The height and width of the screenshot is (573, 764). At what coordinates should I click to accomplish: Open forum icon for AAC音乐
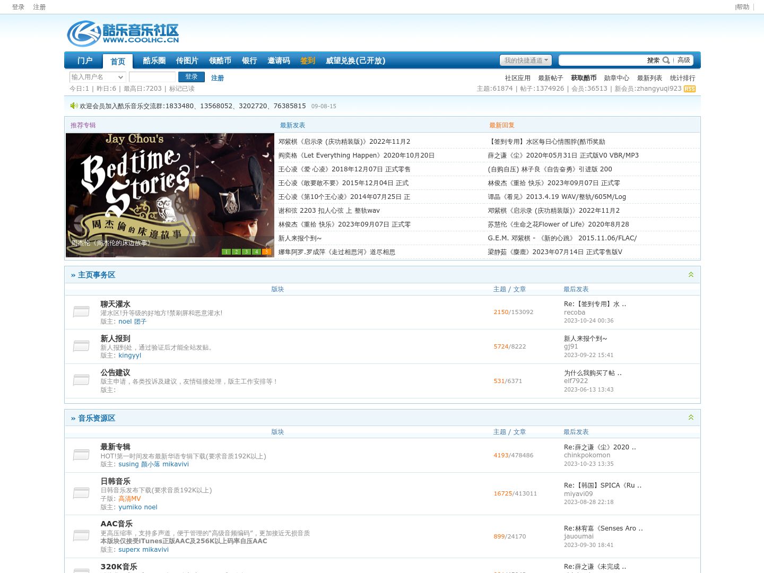click(81, 536)
